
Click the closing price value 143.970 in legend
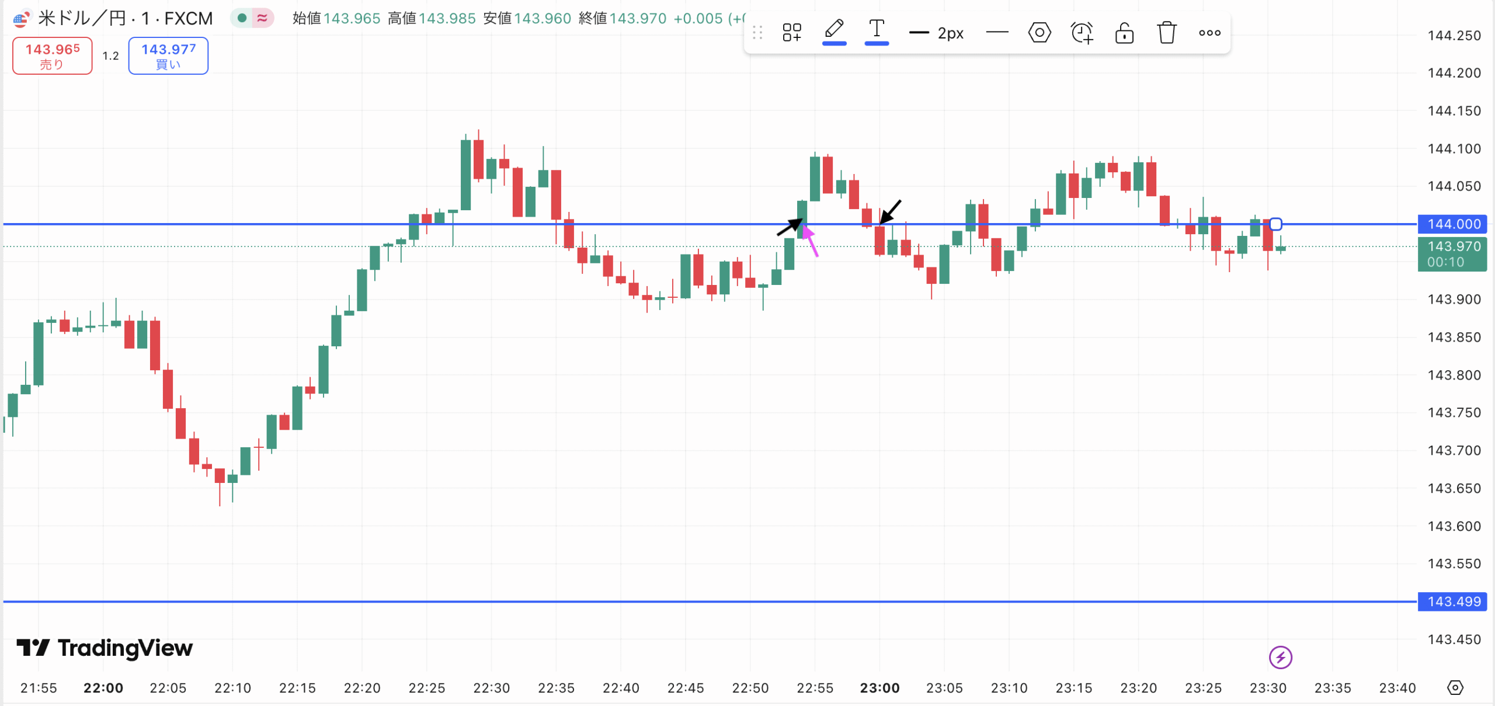pyautogui.click(x=638, y=18)
